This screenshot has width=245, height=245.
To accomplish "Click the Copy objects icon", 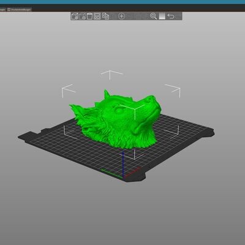I will (x=105, y=16).
